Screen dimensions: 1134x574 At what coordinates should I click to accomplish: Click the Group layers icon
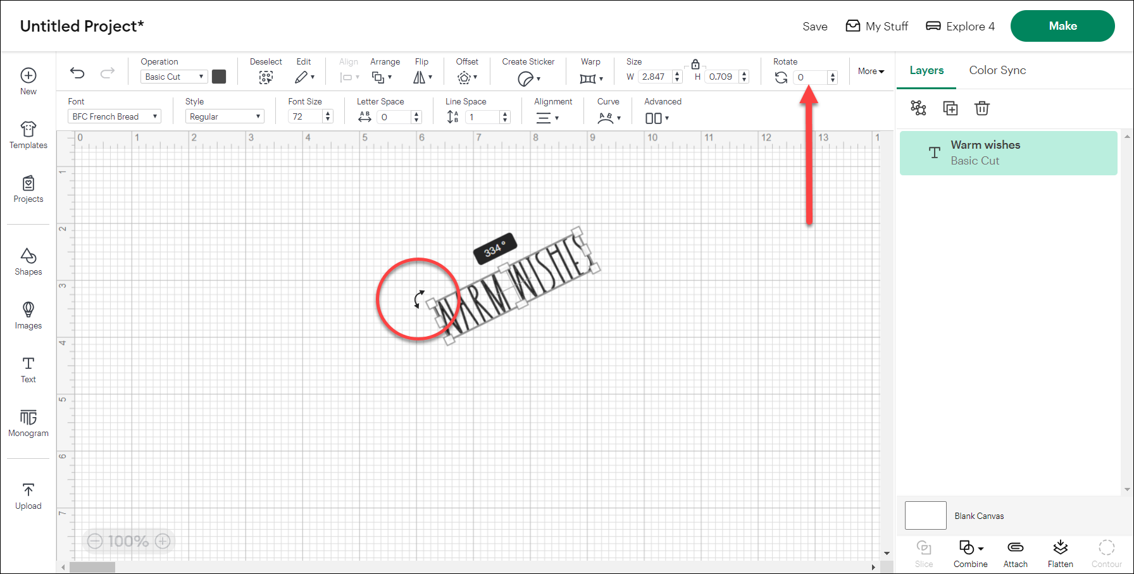[918, 108]
